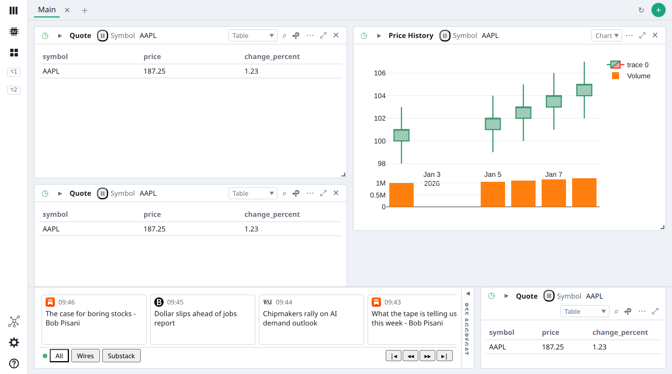Click the clock icon in Price History panel
The height and width of the screenshot is (374, 672).
pos(364,36)
